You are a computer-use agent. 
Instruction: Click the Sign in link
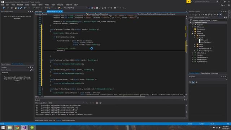tap(223, 5)
